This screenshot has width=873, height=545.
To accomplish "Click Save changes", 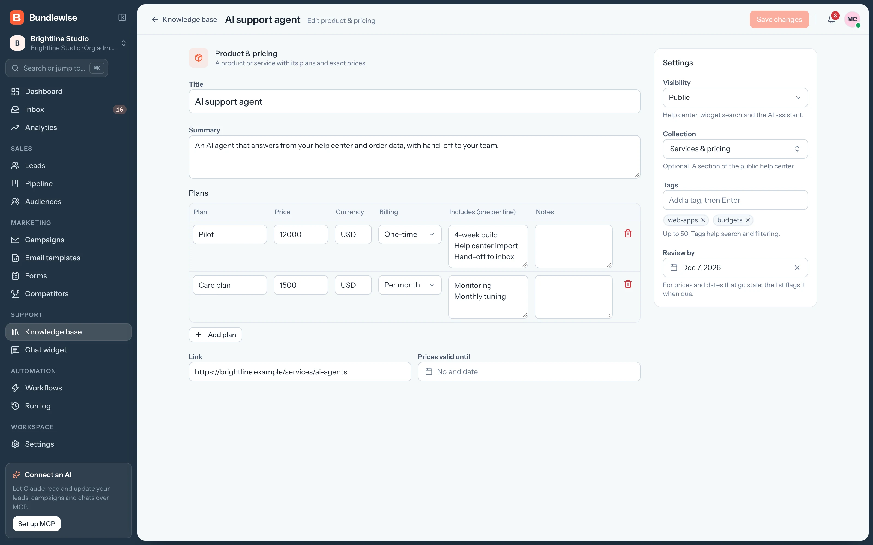I will (x=779, y=19).
